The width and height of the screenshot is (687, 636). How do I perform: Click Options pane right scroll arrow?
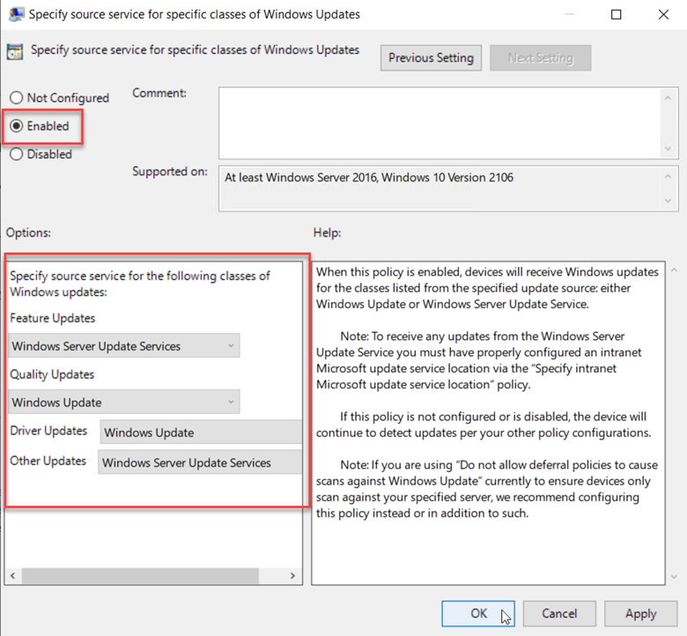click(292, 575)
